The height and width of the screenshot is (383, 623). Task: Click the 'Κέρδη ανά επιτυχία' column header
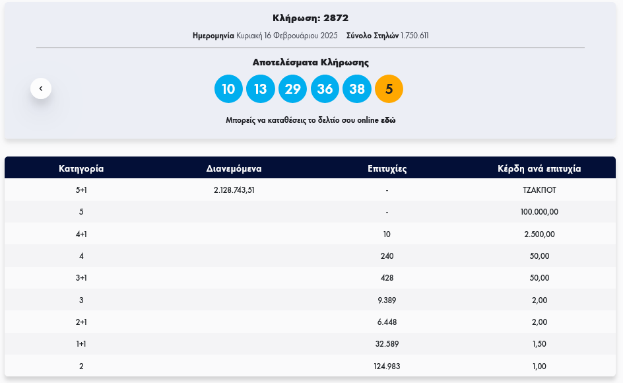tap(539, 168)
